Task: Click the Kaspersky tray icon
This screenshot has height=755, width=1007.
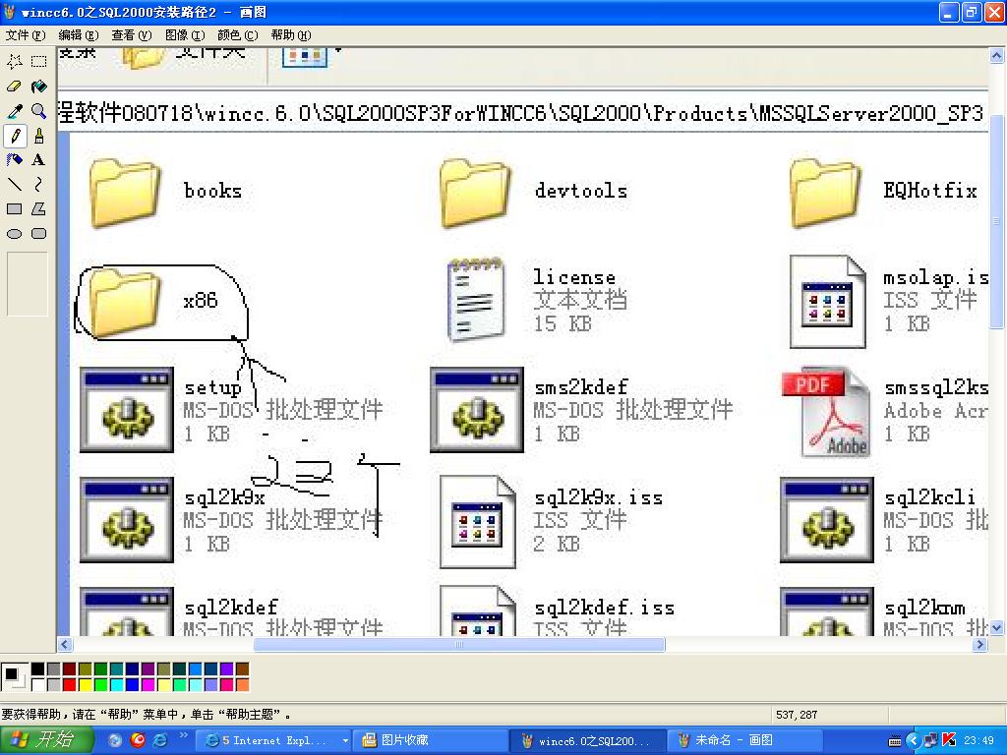Action: click(949, 741)
